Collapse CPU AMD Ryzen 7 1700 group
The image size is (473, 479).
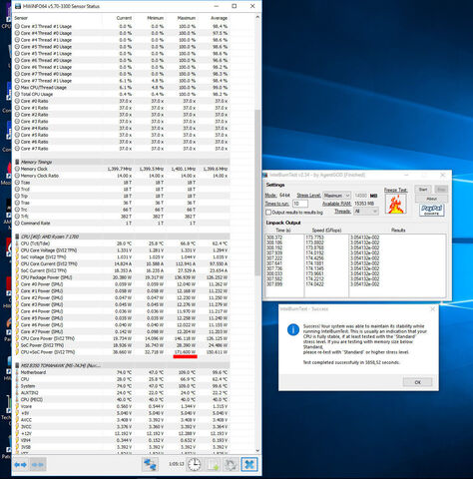pos(122,237)
